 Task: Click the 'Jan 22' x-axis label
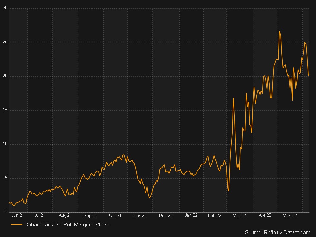191,215
